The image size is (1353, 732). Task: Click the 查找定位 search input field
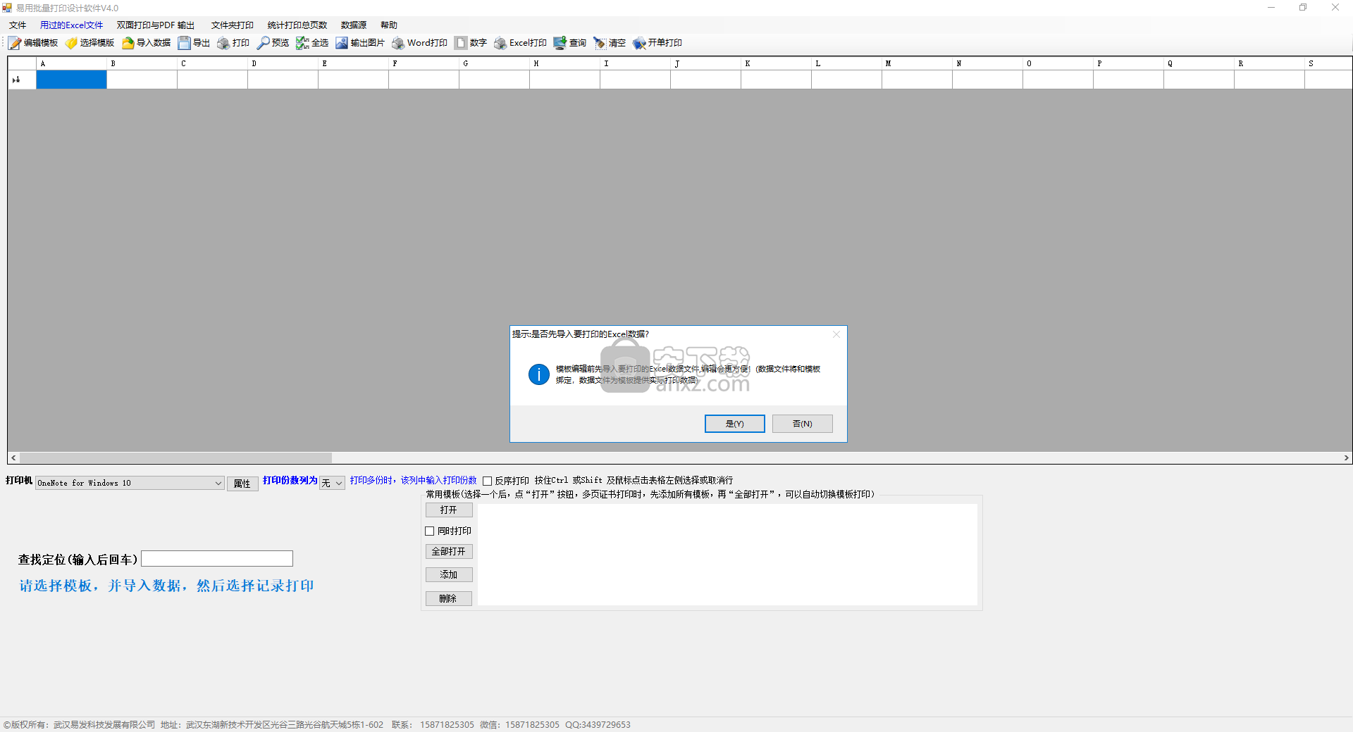click(217, 559)
